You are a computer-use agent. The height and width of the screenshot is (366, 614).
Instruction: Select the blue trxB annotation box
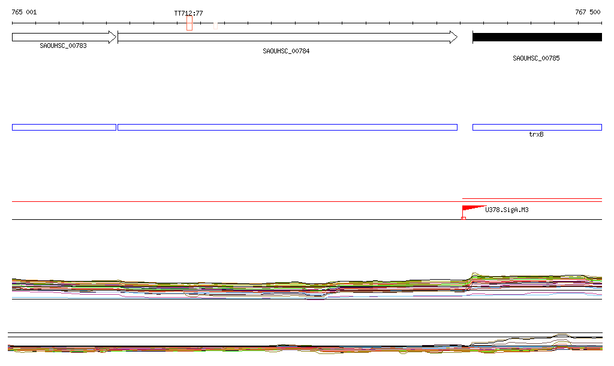(537, 127)
